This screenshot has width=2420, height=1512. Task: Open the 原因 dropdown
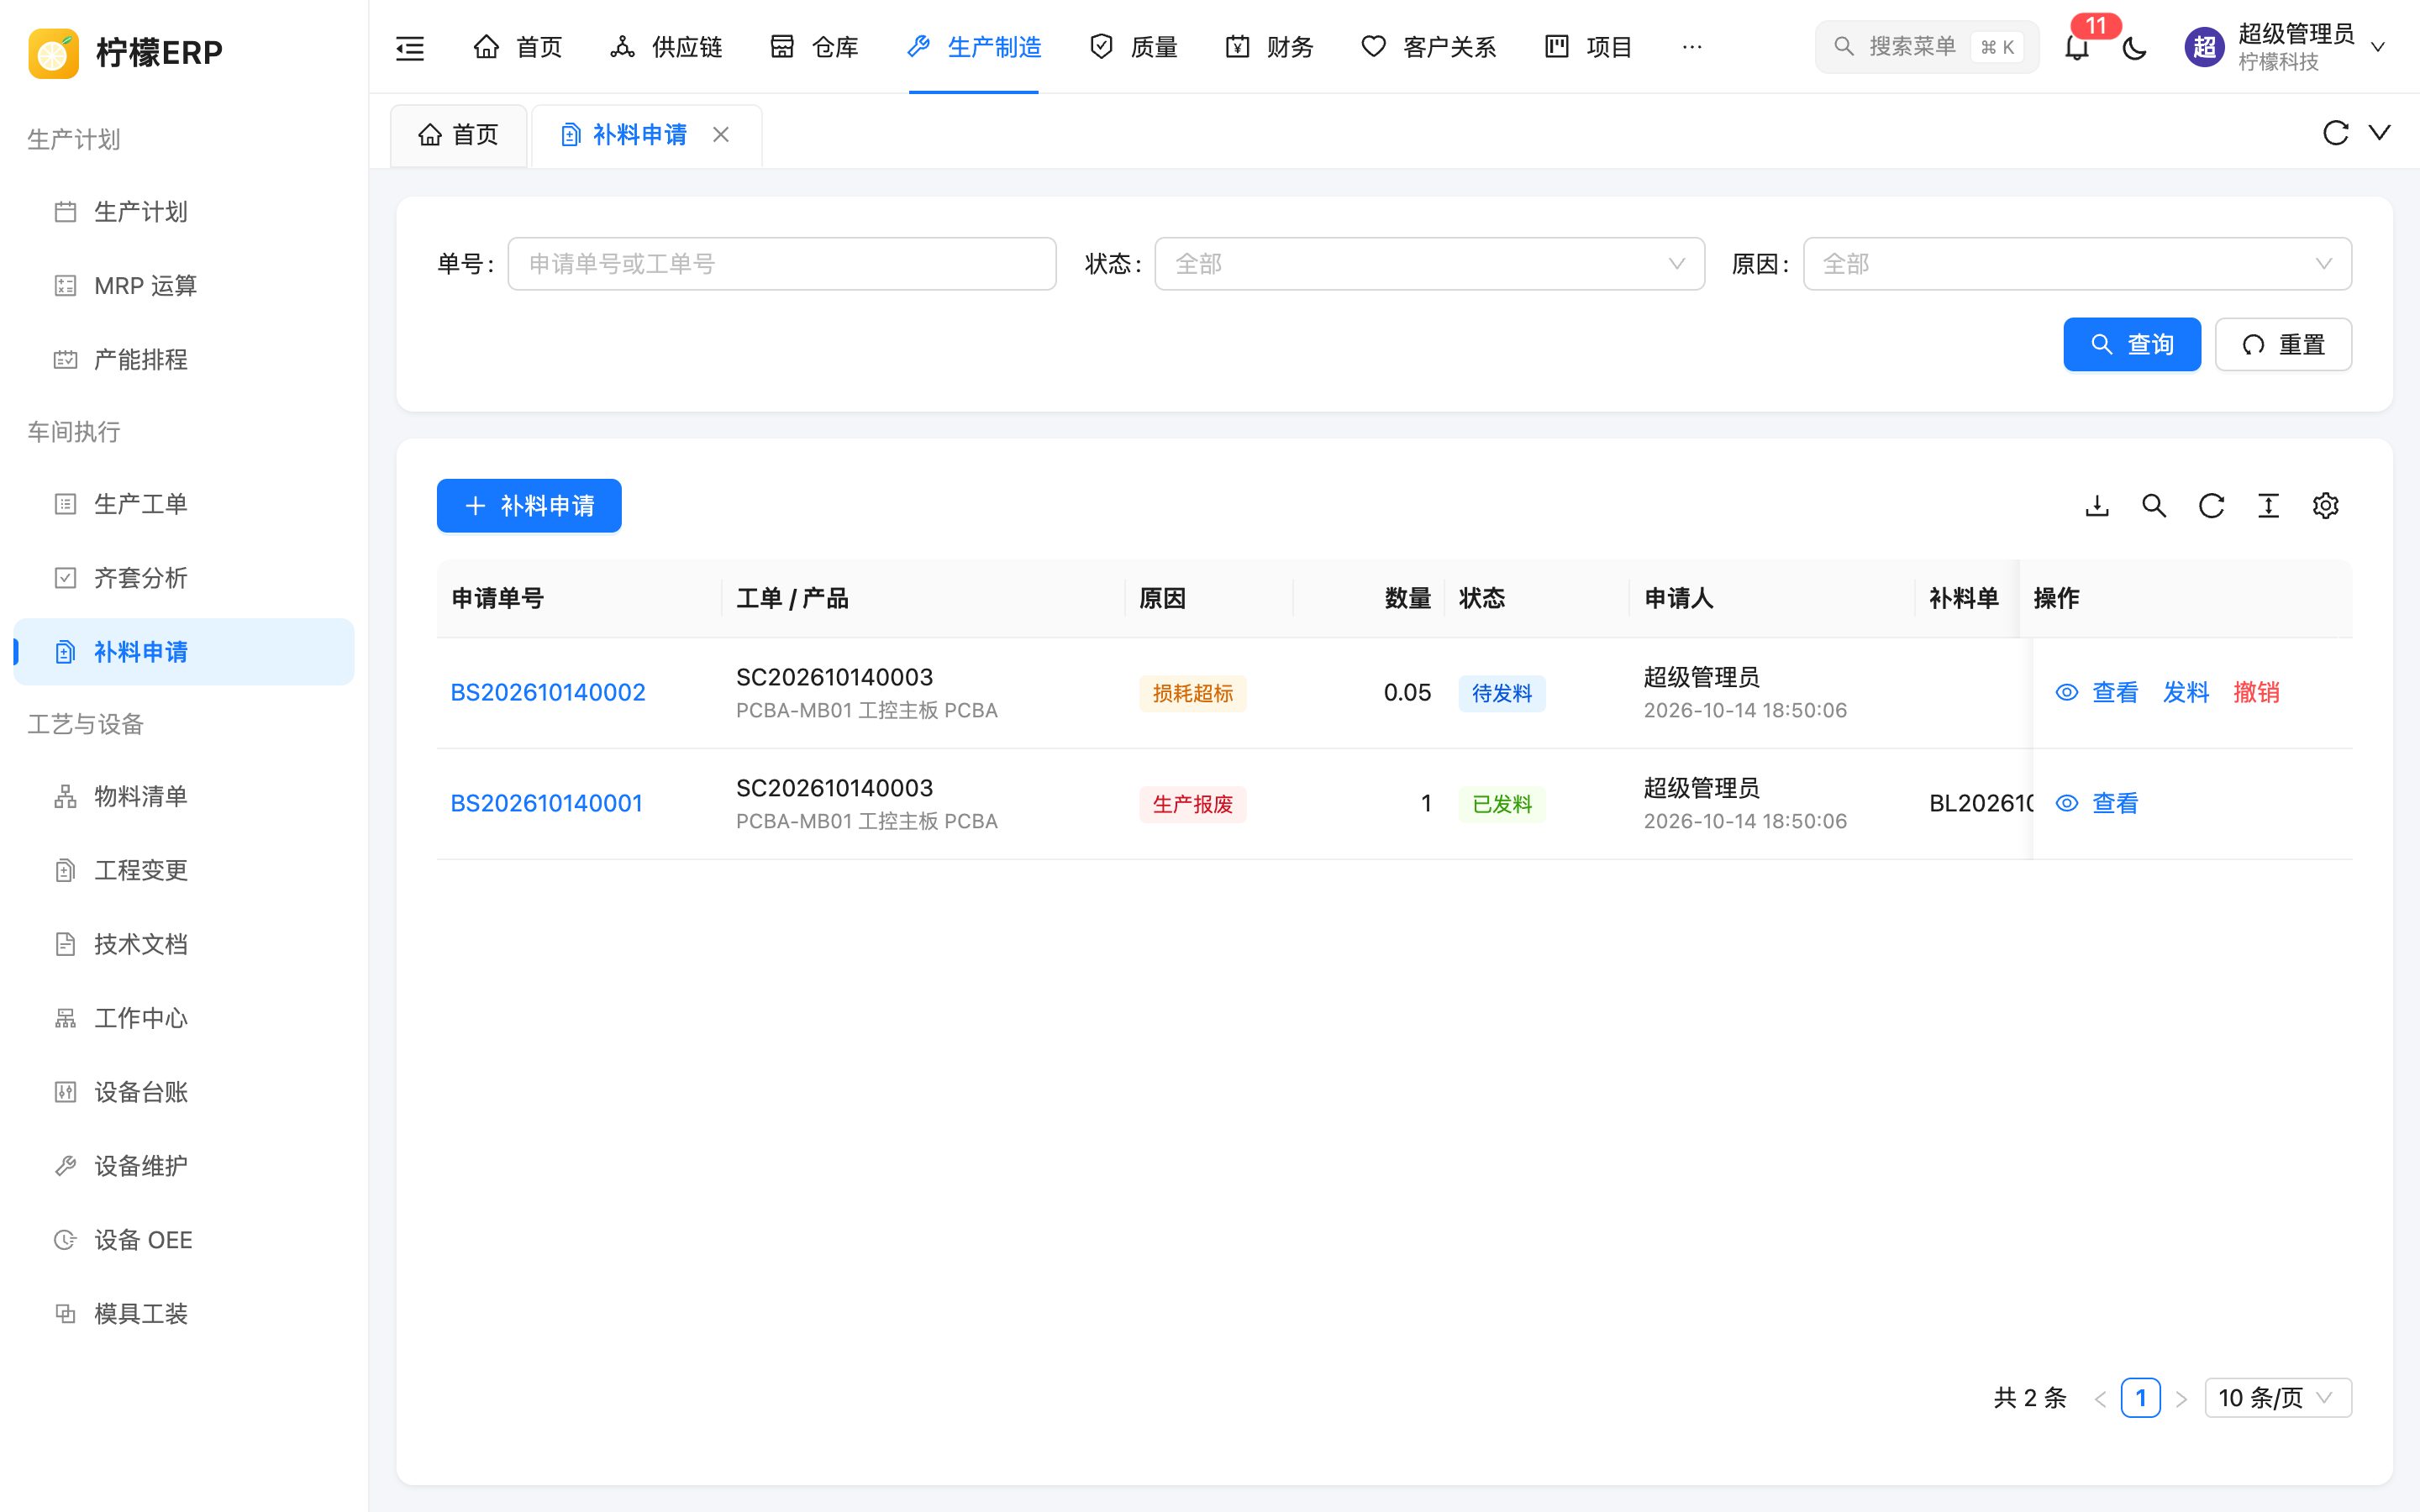click(2077, 264)
